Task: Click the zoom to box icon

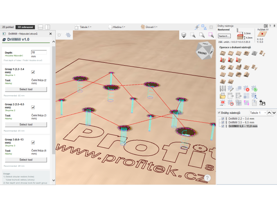Action: pos(193,35)
